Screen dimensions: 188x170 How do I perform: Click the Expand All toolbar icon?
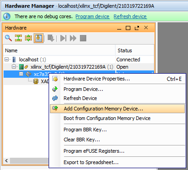click(x=28, y=38)
